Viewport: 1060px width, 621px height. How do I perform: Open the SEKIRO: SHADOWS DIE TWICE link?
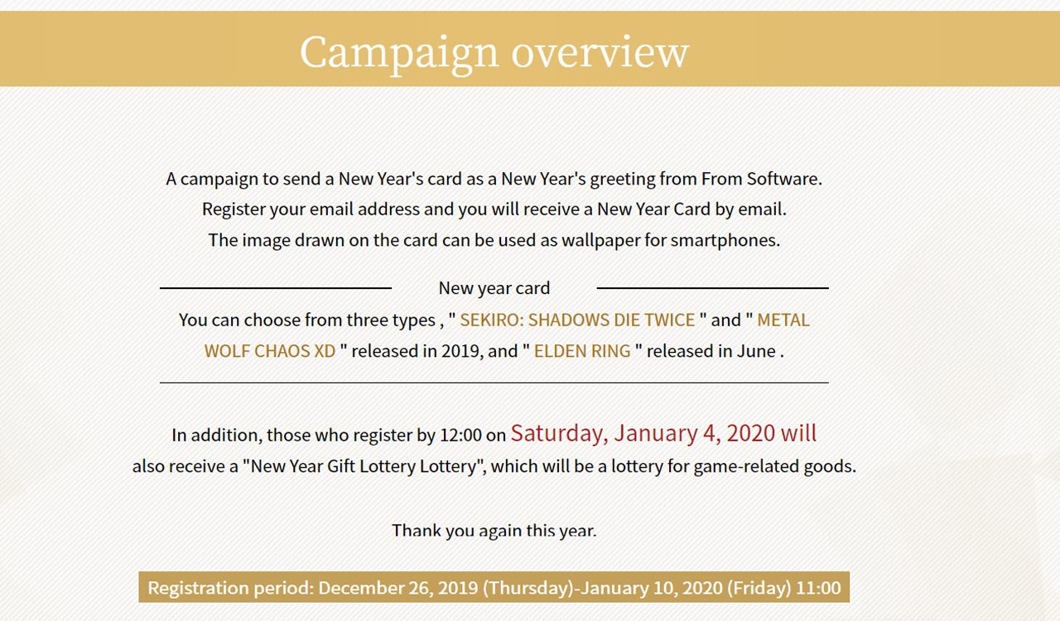(x=577, y=320)
